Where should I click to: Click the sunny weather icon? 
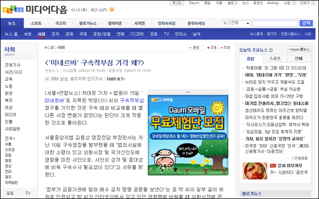(x=112, y=10)
